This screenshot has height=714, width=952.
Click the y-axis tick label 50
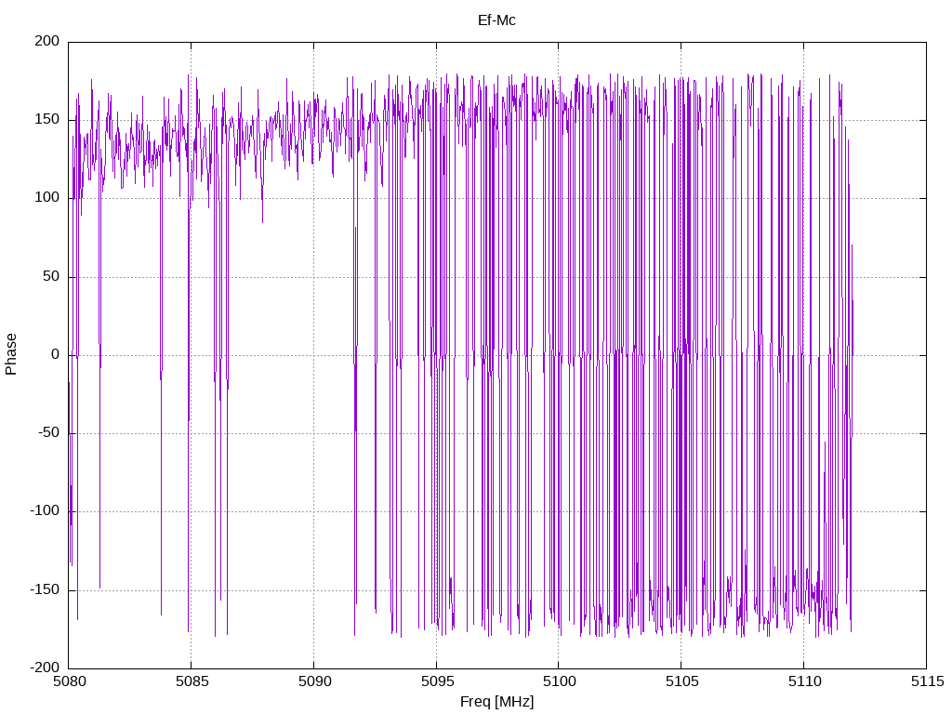click(x=52, y=276)
